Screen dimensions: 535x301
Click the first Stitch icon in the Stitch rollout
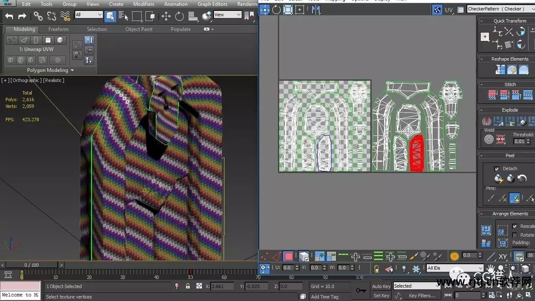[492, 94]
